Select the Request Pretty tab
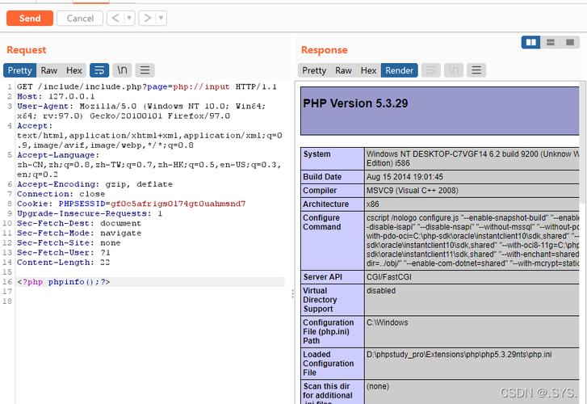The height and width of the screenshot is (404, 587). pyautogui.click(x=20, y=70)
